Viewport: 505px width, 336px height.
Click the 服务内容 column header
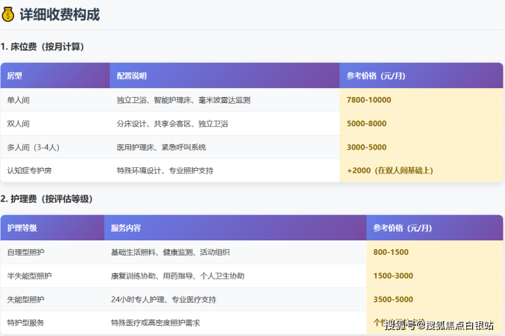126,228
